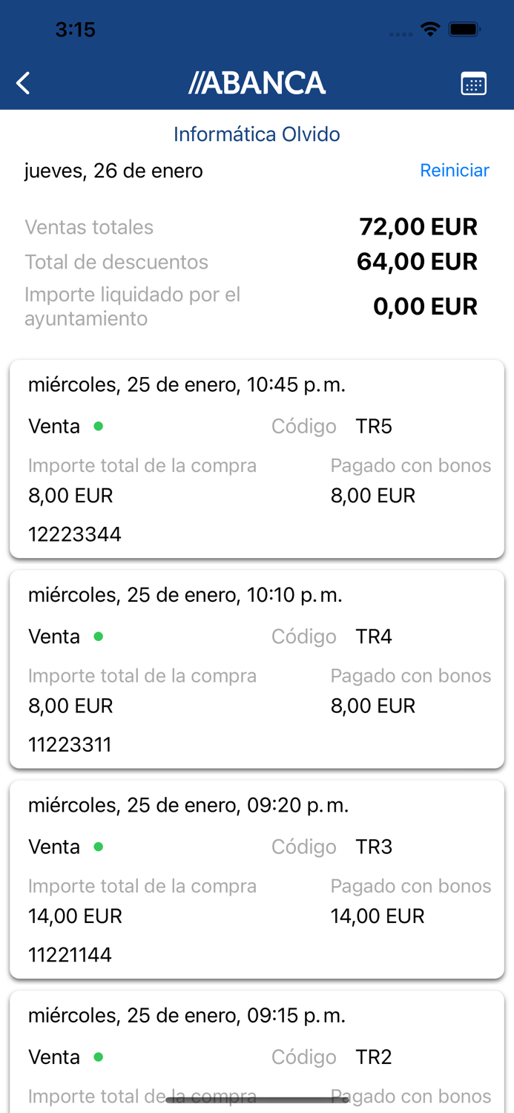Toggle the green indicator on transaction TR4
The height and width of the screenshot is (1113, 514).
[x=97, y=637]
